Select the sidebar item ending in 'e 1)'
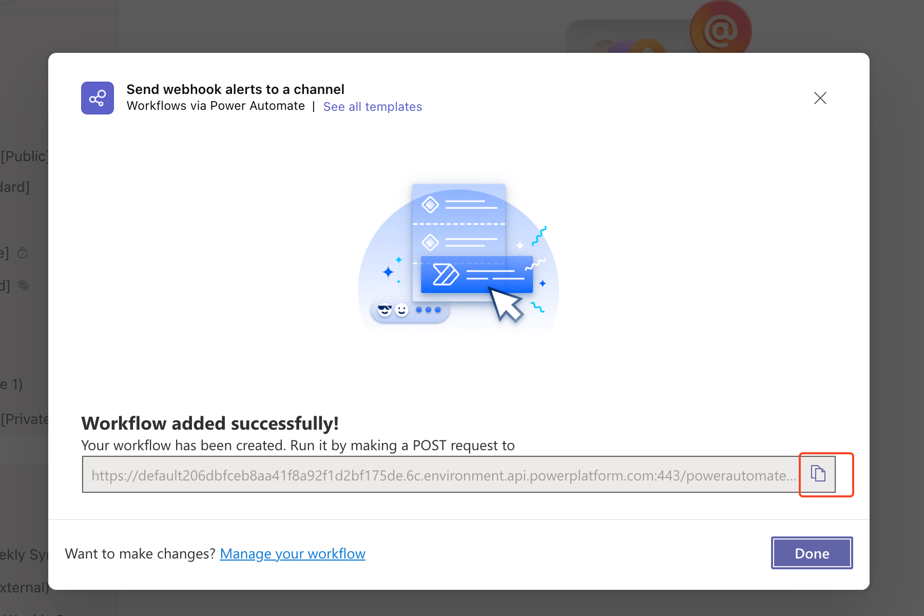This screenshot has height=616, width=924. click(11, 384)
